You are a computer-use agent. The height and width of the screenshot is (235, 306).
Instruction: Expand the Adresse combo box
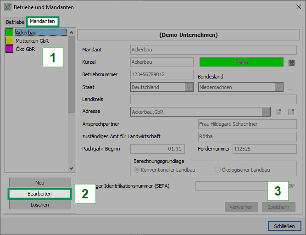[x=266, y=112]
